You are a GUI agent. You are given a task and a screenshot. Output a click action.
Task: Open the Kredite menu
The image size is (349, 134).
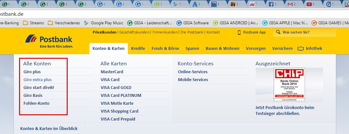pos(138,49)
